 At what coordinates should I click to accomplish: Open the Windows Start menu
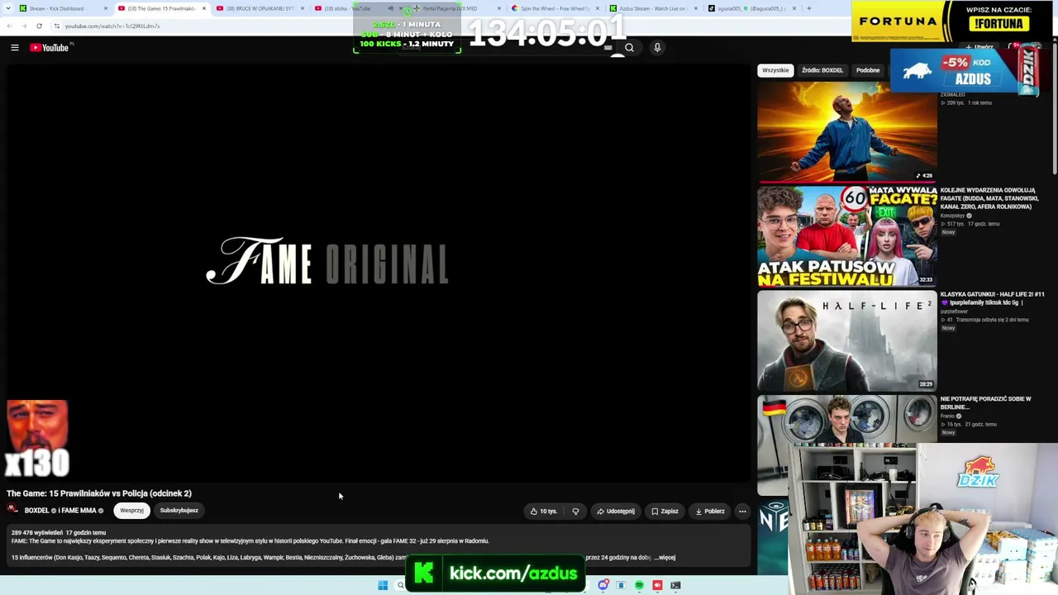click(x=383, y=585)
